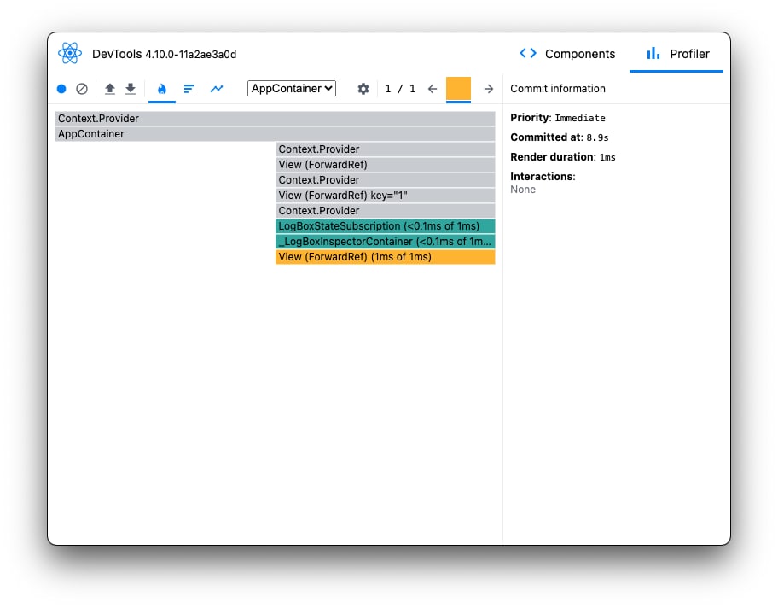Load a profile using the upload arrow icon
This screenshot has width=778, height=608.
(110, 89)
